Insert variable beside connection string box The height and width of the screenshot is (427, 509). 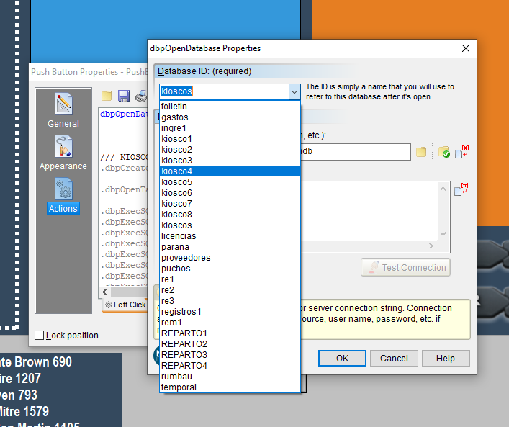[462, 190]
